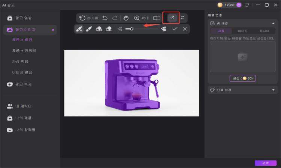281x168 pixels.
Task: Click the purple 완료 button
Action: (x=266, y=163)
